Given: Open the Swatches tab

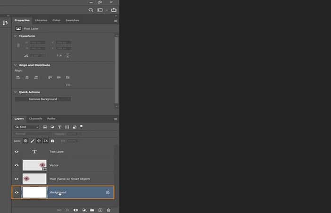Looking at the screenshot, I should tap(72, 20).
